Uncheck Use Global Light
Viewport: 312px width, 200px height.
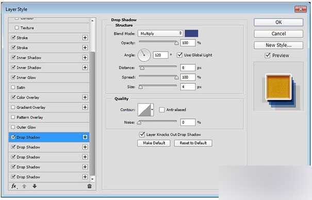click(179, 55)
